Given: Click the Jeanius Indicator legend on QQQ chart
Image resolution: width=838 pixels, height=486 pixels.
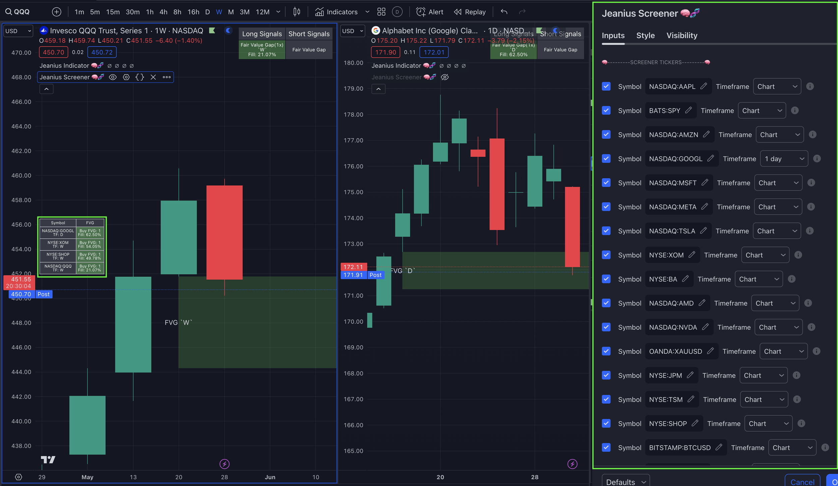Looking at the screenshot, I should (x=71, y=66).
